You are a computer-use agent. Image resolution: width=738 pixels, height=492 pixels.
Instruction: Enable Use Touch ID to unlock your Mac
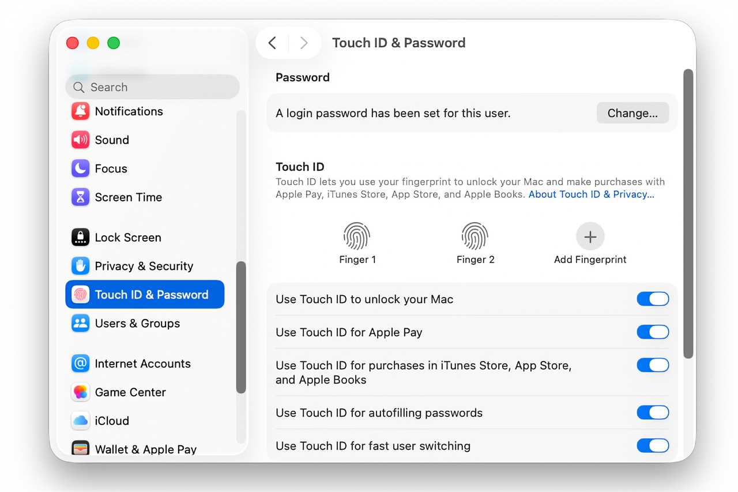(x=653, y=299)
